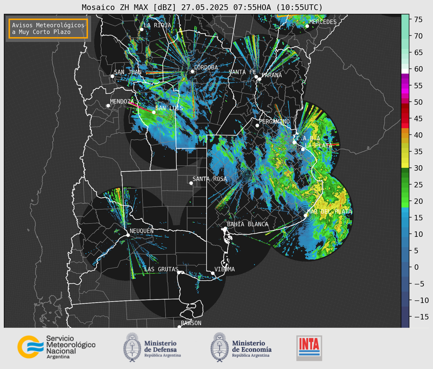Click the MAR DEL PLATA label text
This screenshot has height=369, width=433.
tap(330, 212)
